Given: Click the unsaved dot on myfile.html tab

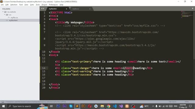Looking at the screenshot, I should pyautogui.click(x=66, y=9).
